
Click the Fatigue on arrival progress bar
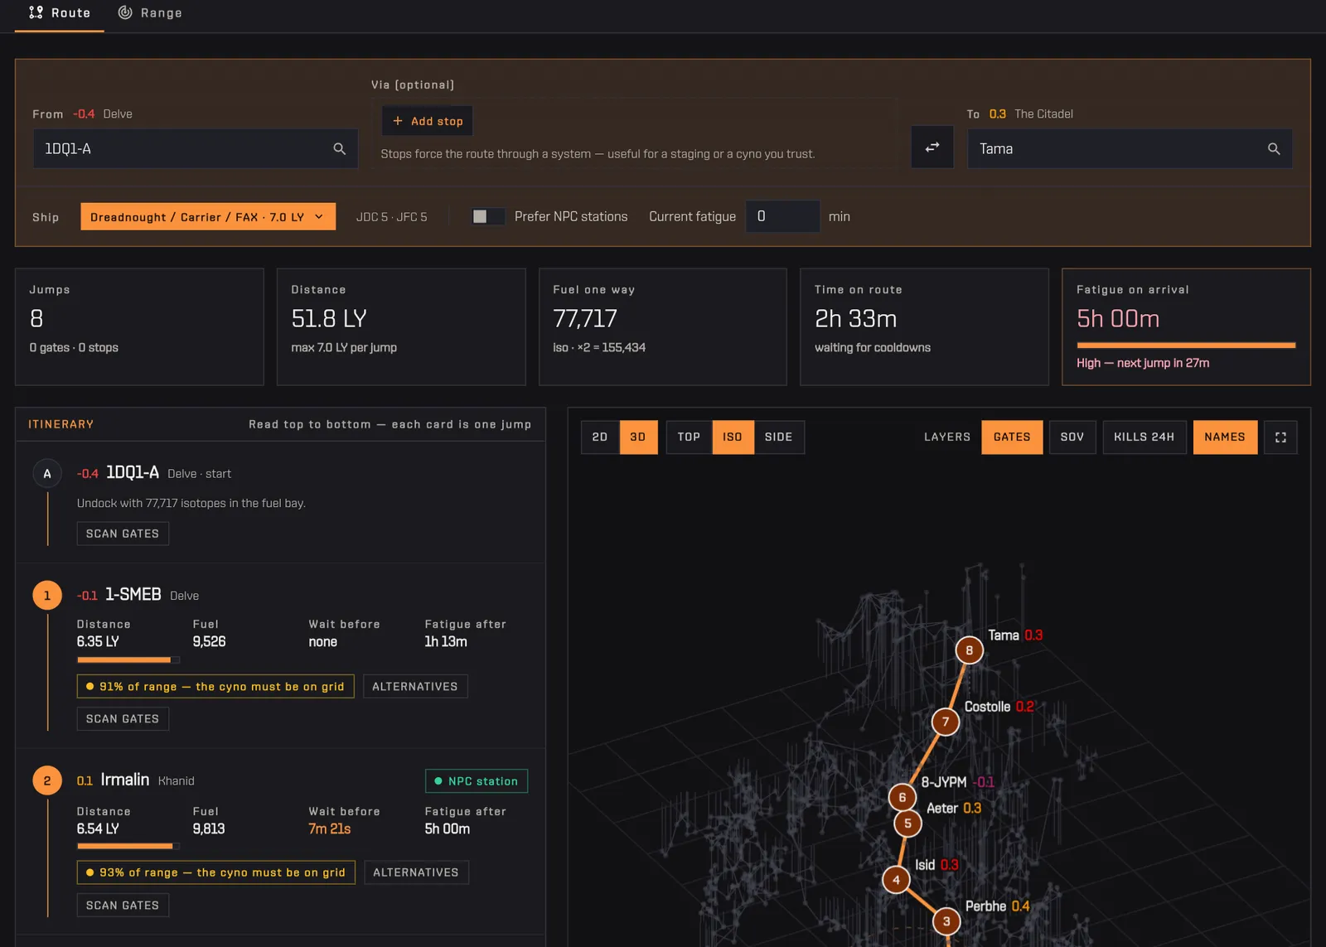click(1186, 345)
